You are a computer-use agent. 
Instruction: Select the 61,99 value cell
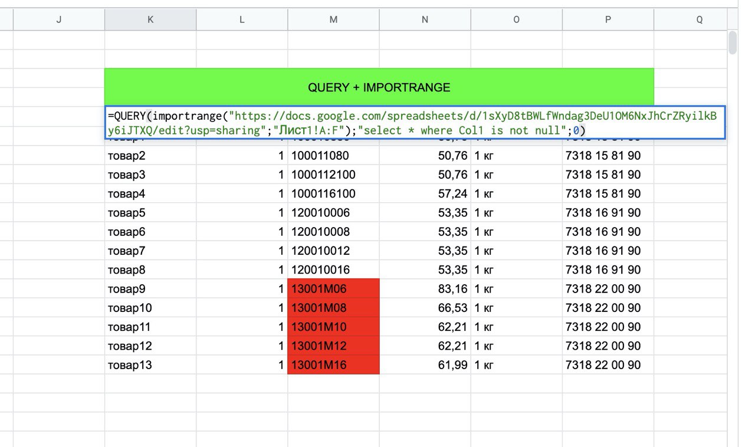(425, 365)
